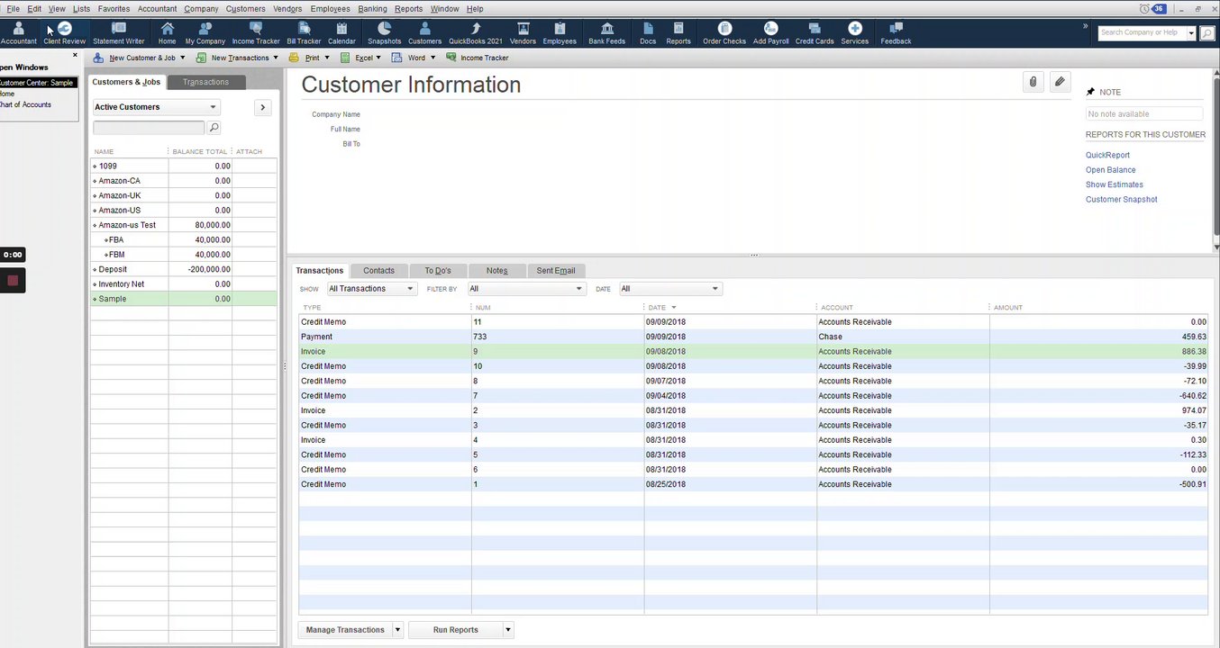The image size is (1220, 648).
Task: Open Credit Cards icon
Action: click(x=815, y=33)
